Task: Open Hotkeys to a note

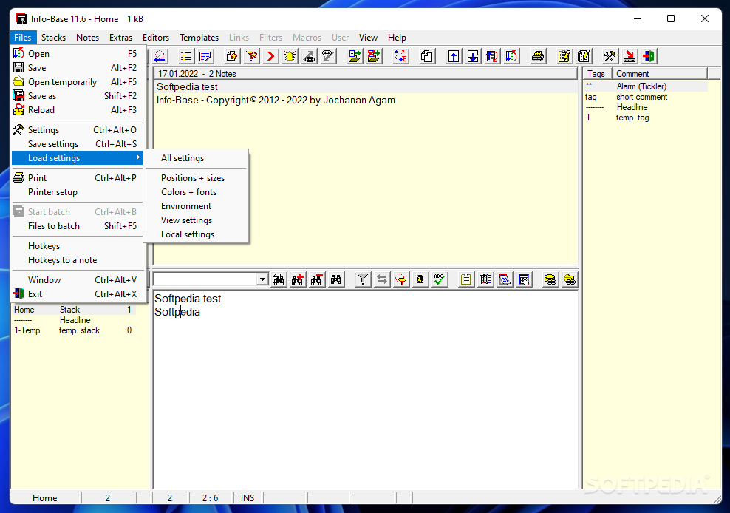Action: pyautogui.click(x=78, y=260)
